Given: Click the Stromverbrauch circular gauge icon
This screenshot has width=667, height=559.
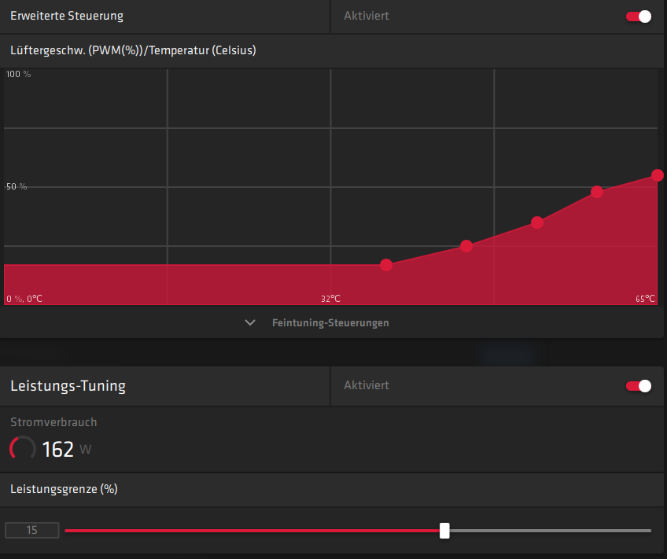Looking at the screenshot, I should pos(23,448).
